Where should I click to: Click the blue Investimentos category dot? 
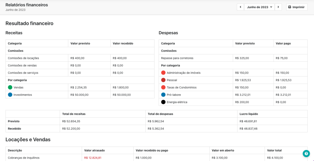click(x=10, y=95)
